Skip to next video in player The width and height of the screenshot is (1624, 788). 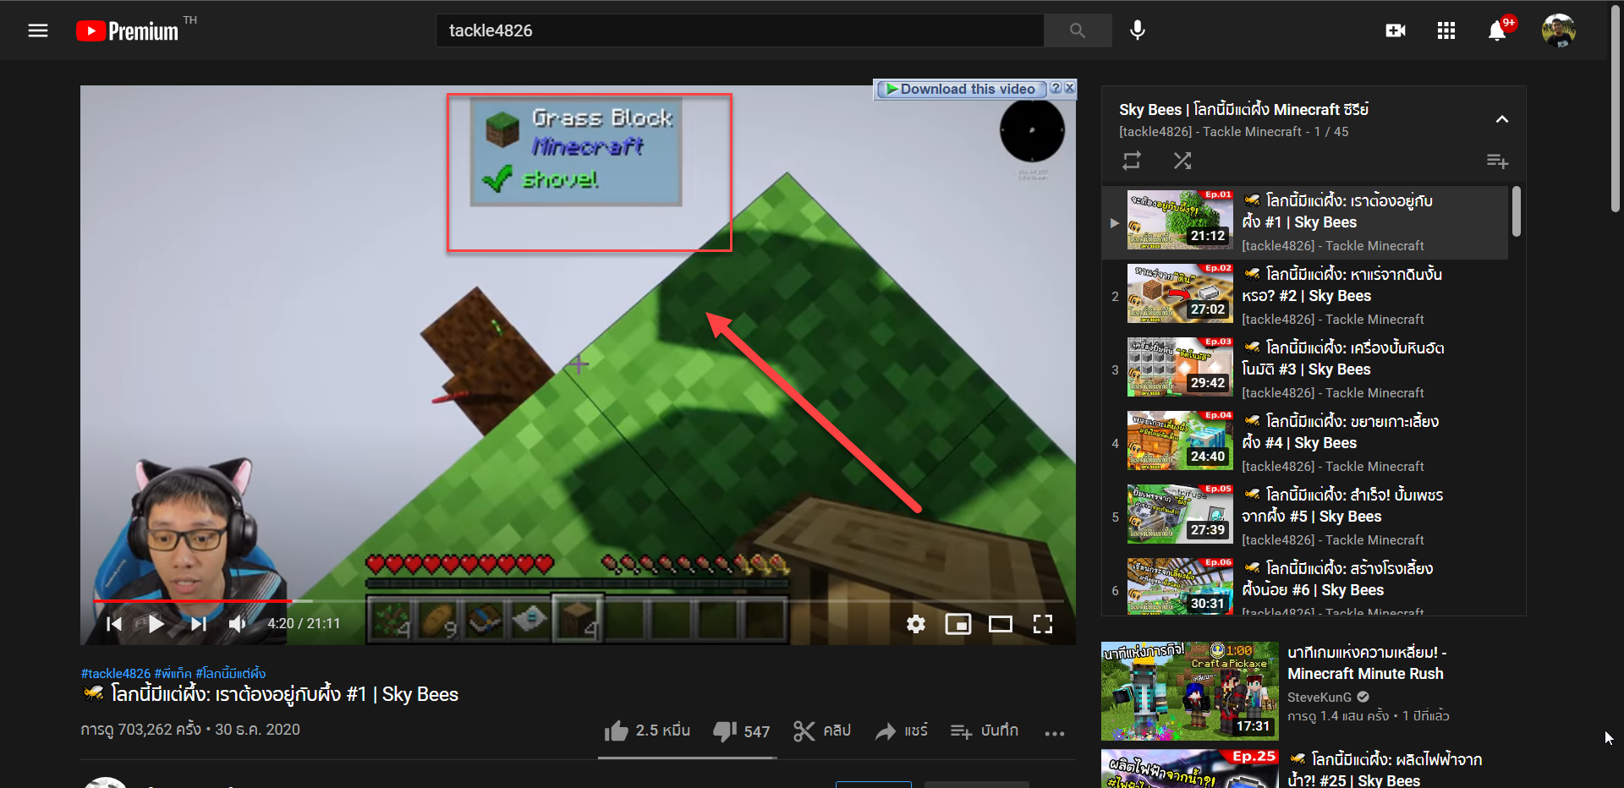pos(198,624)
